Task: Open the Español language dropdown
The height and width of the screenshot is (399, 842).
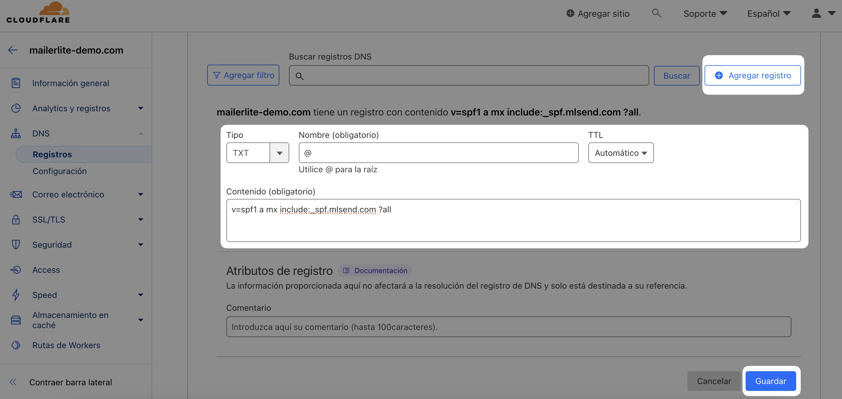Action: pos(768,13)
